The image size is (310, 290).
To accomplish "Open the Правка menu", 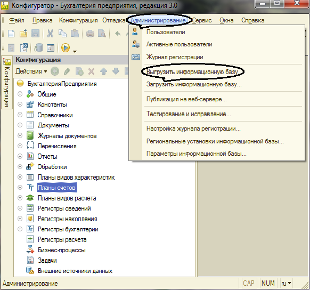I will coord(42,20).
